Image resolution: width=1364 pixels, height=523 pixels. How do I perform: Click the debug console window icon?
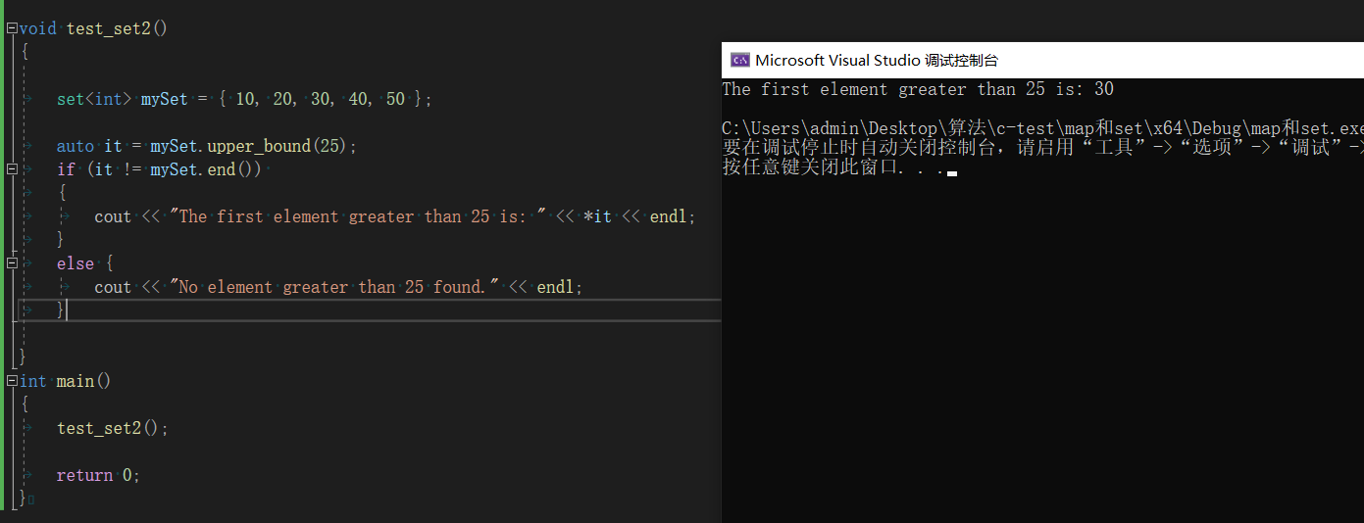click(x=740, y=60)
